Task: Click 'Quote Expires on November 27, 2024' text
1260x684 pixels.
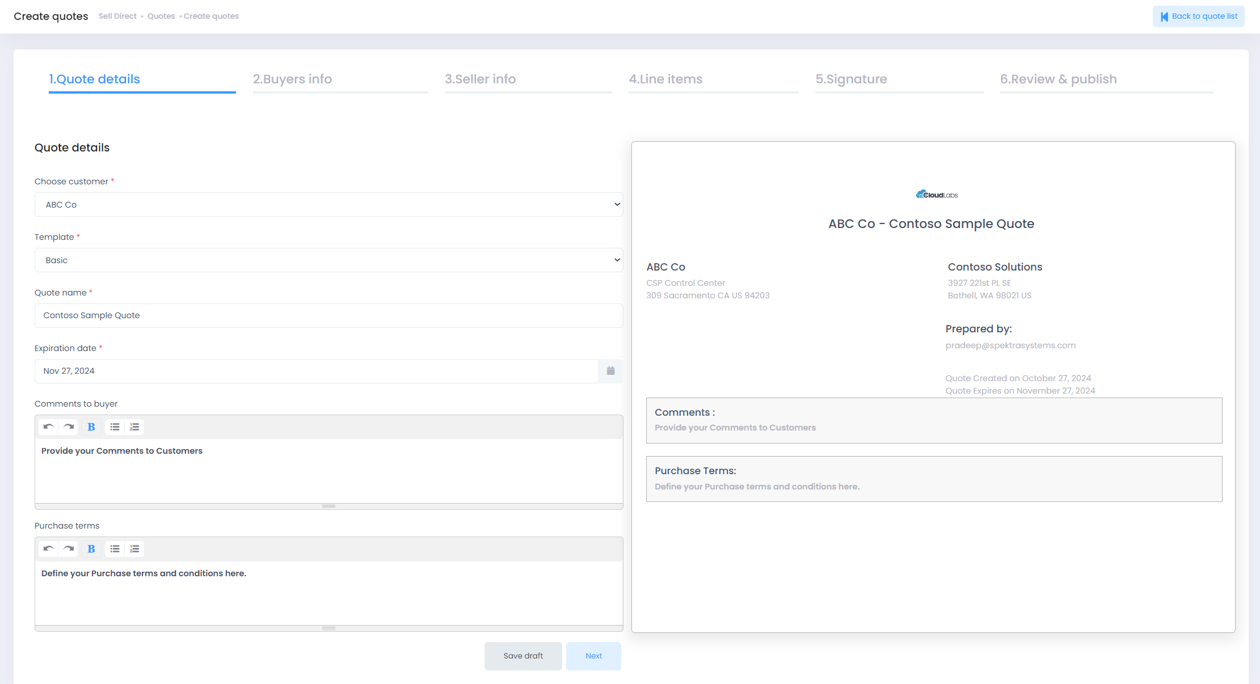Action: (1020, 391)
